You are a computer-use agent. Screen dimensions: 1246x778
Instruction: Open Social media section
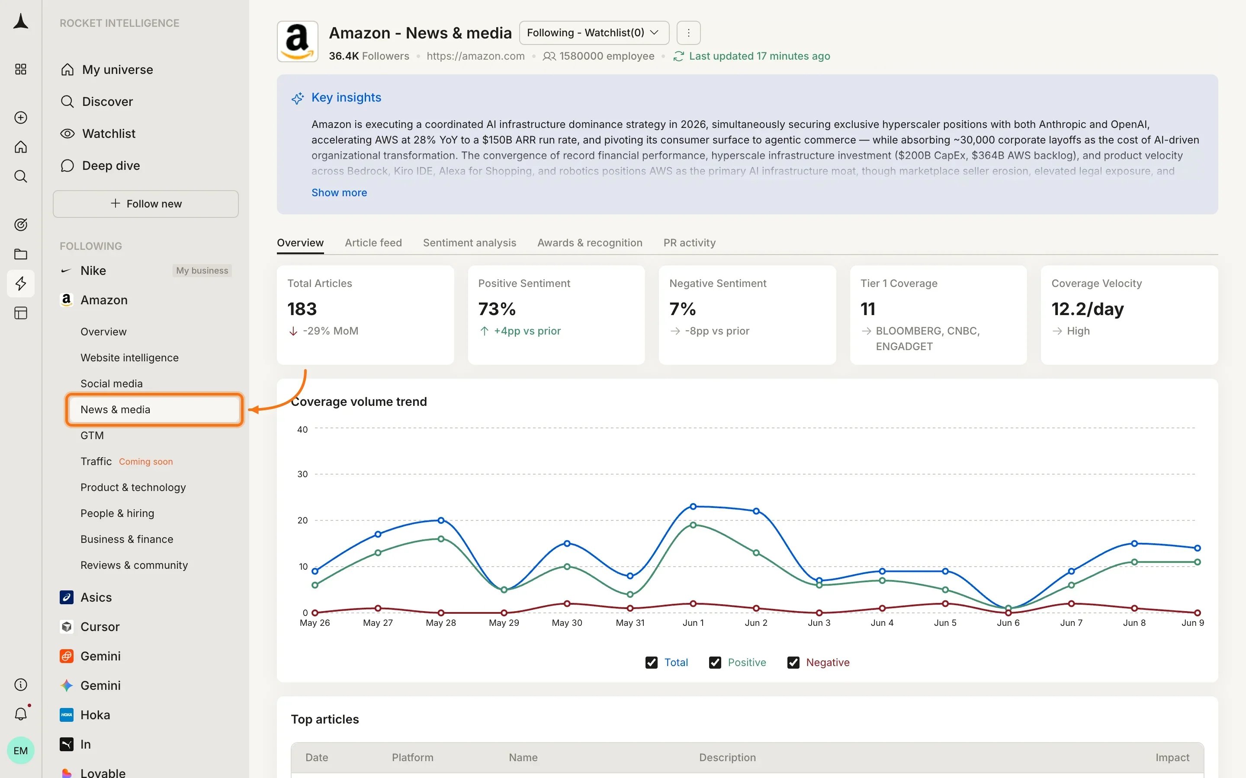(x=112, y=384)
